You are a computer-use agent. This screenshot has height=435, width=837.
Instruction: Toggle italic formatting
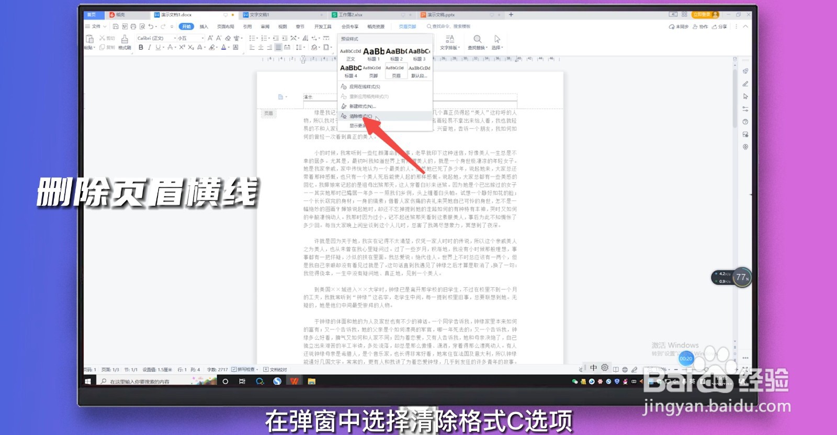tap(149, 47)
